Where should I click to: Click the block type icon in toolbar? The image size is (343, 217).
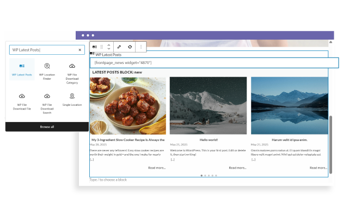95,47
